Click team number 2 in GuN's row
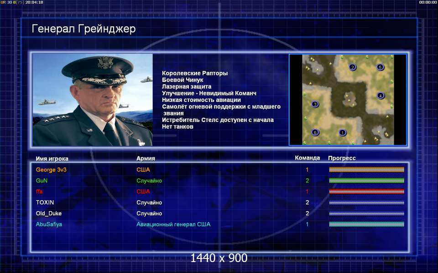Screen dimensions: 438x273 [x=307, y=181]
